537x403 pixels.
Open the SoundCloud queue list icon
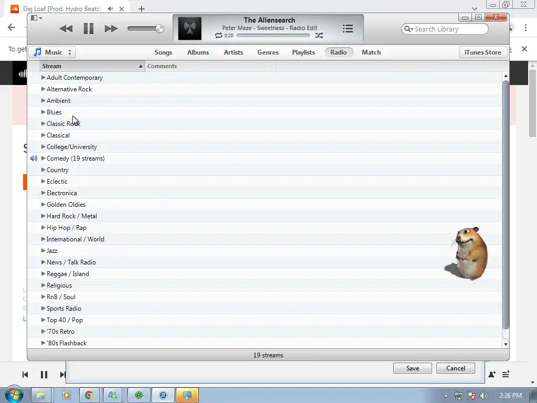(506, 374)
